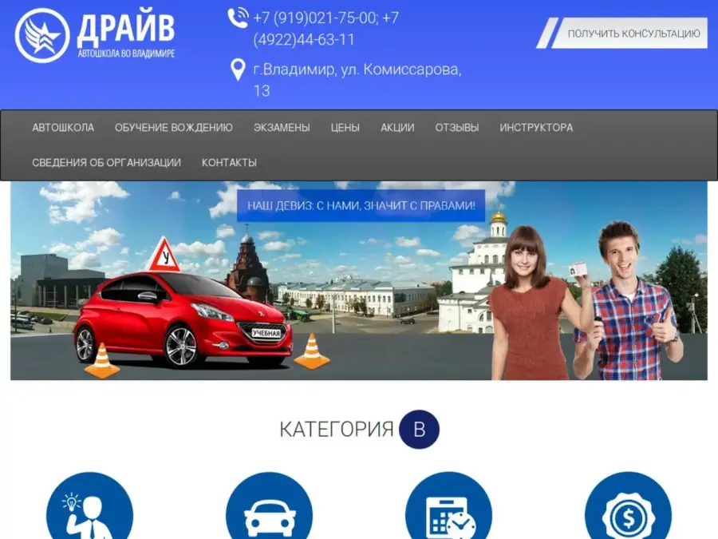Open the Обучение вождению menu item
Viewport: 718px width, 539px height.
tap(174, 128)
